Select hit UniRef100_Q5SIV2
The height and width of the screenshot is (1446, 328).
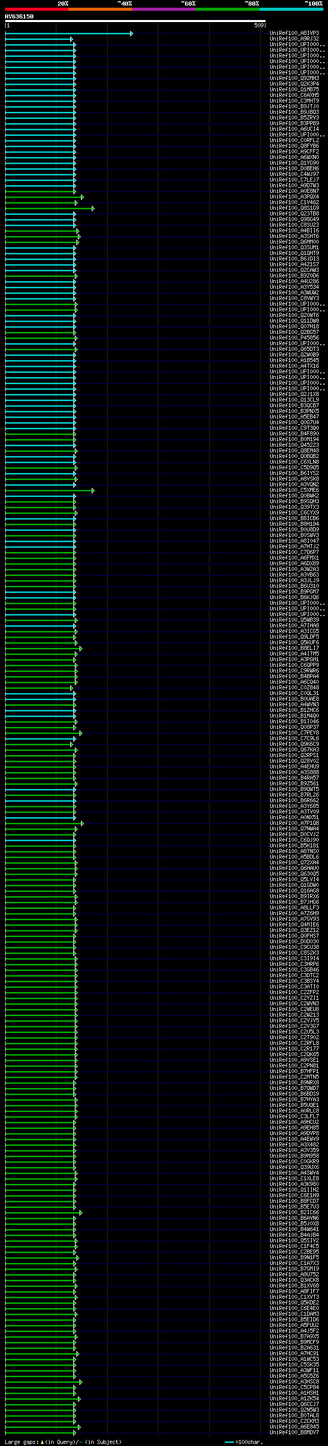[x=294, y=1240]
